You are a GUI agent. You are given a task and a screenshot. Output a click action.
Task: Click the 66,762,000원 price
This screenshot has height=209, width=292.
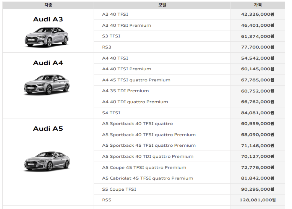[x=258, y=102]
